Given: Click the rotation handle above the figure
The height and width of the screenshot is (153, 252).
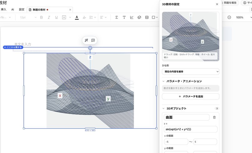Looking at the screenshot, I should [90, 48].
